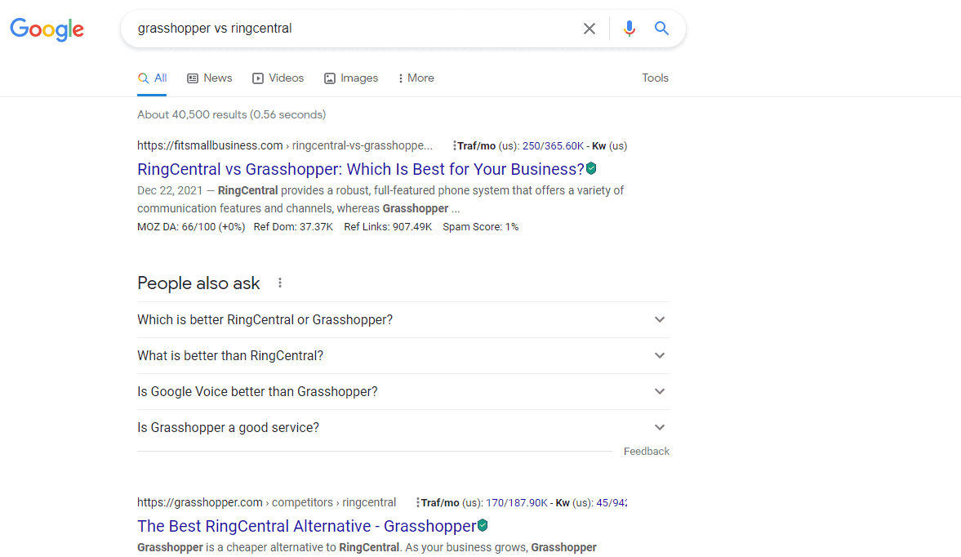Screen dimensions: 961x557
Task: Open the More search options dropdown
Action: (x=416, y=78)
